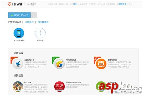Switch to installed plugins tab 已安装的插件

pyautogui.click(x=15, y=22)
